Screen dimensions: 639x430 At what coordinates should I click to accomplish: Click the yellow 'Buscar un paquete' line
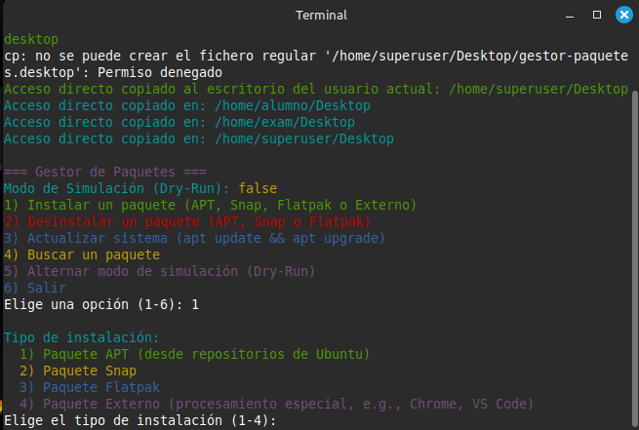[82, 254]
